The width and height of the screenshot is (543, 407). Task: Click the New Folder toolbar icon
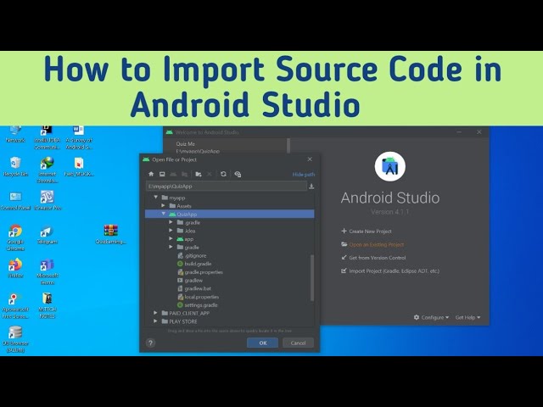click(x=198, y=174)
